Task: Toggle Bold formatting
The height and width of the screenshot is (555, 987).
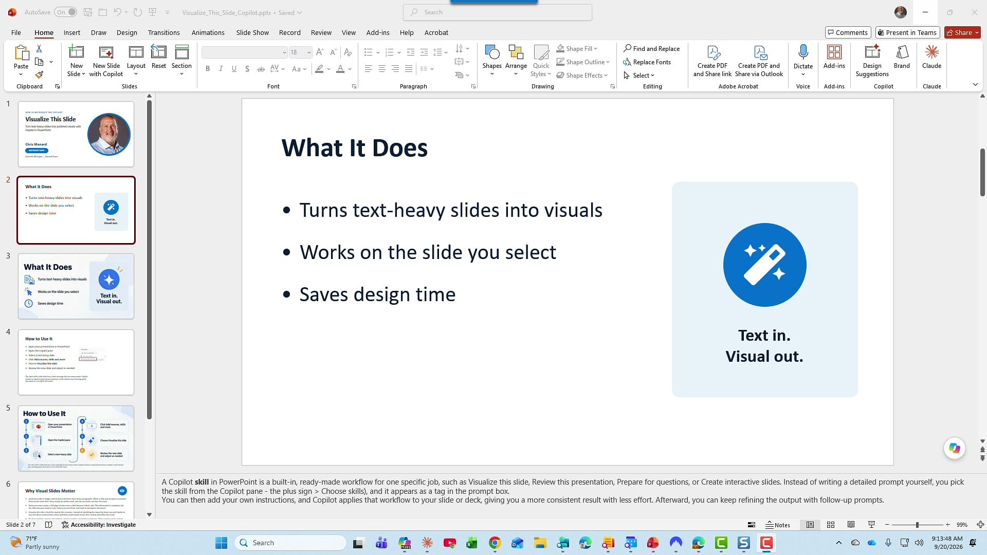Action: click(x=208, y=69)
